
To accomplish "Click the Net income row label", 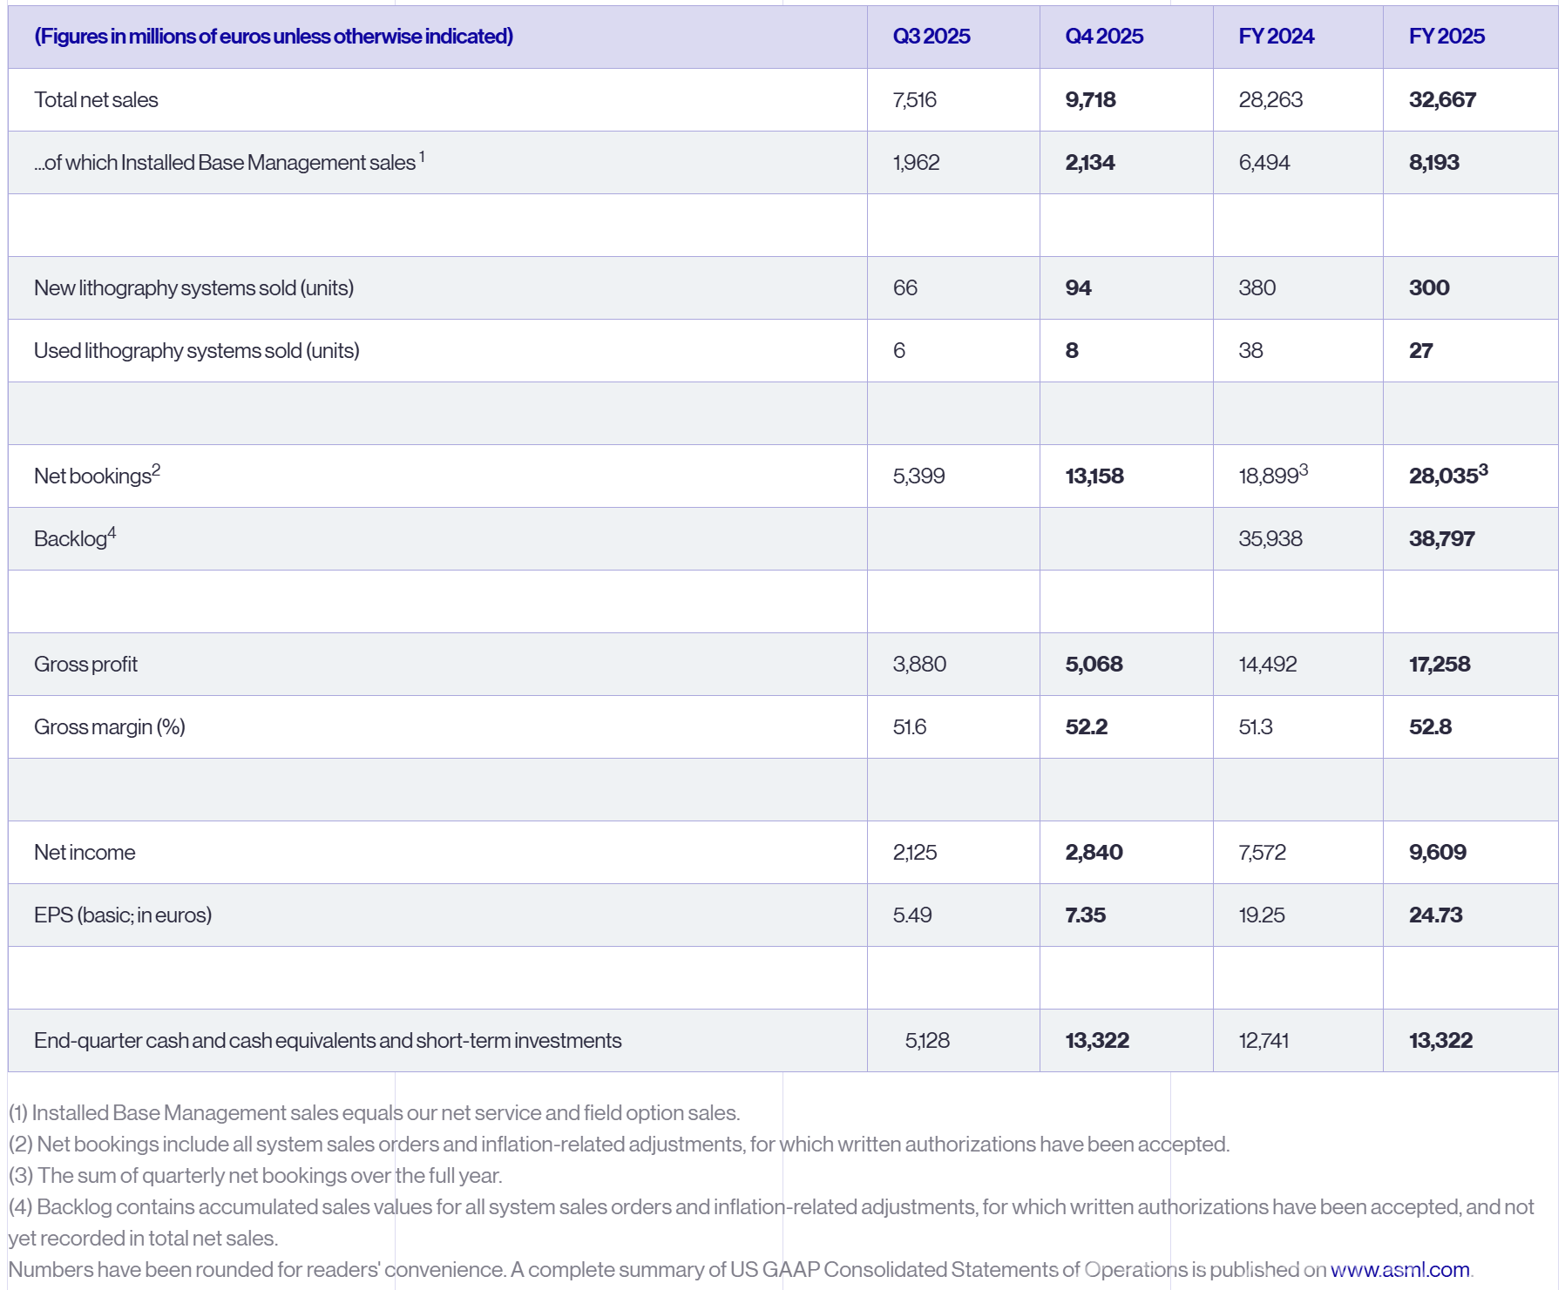I will 85,853.
